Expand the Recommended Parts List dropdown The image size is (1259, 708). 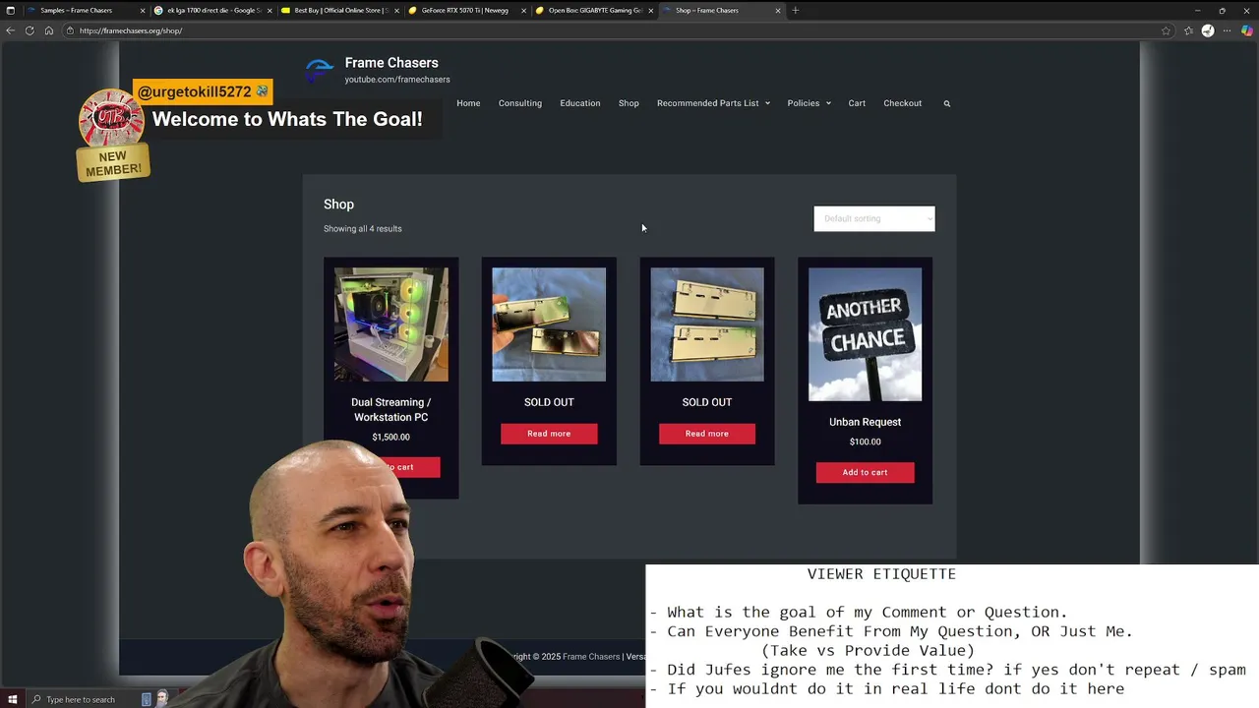pyautogui.click(x=713, y=103)
